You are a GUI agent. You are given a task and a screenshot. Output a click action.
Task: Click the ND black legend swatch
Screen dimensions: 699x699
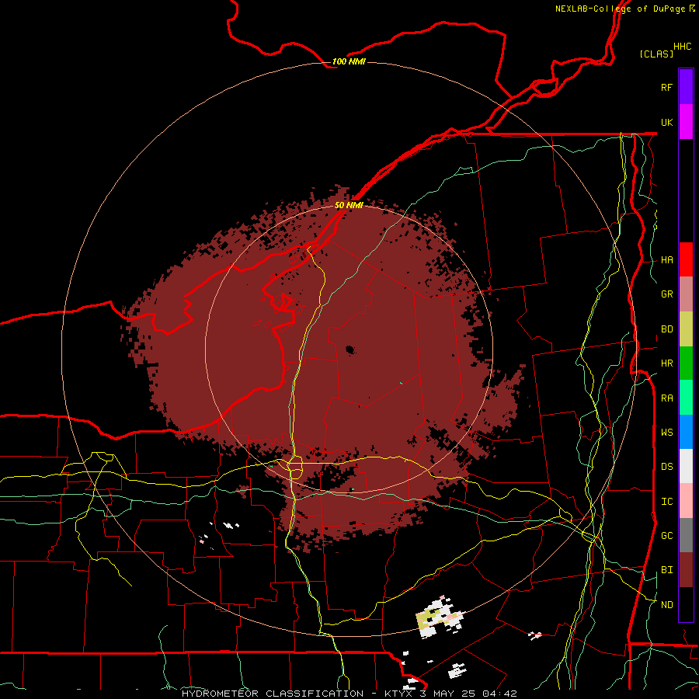(686, 604)
